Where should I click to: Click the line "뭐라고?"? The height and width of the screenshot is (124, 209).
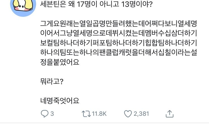51,82
